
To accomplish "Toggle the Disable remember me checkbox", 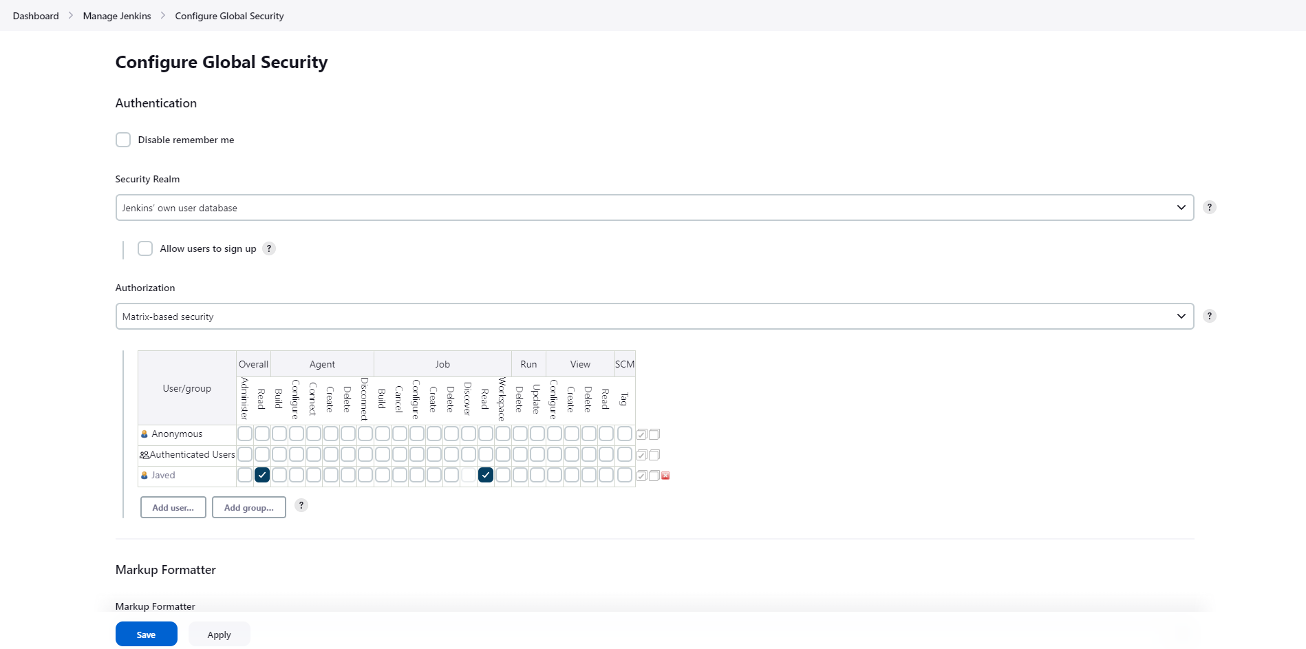I will pos(123,140).
